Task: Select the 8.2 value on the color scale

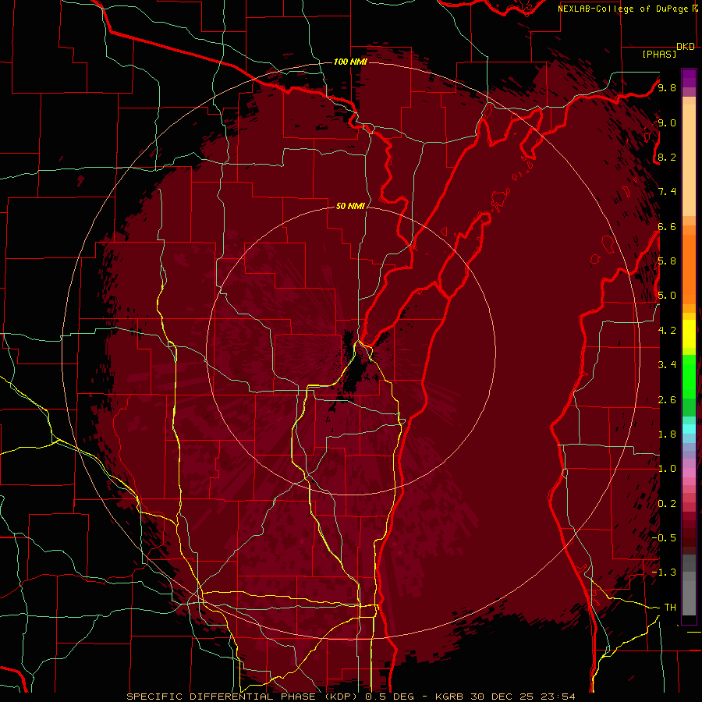Action: point(667,157)
